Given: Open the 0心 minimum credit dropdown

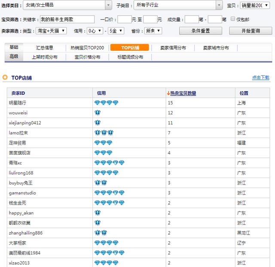Looking at the screenshot, I should [95, 31].
